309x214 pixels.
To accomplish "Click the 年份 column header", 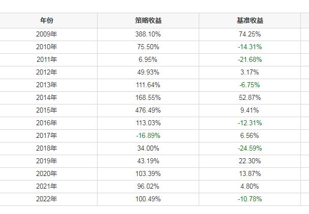I will pyautogui.click(x=47, y=21).
